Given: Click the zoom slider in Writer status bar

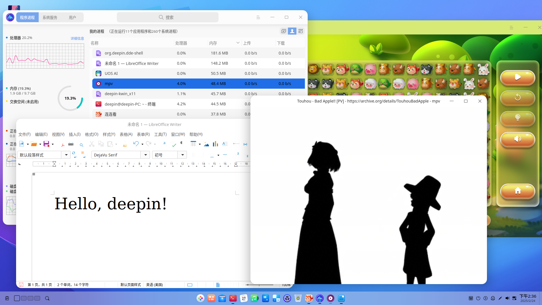Looking at the screenshot, I should [259, 285].
